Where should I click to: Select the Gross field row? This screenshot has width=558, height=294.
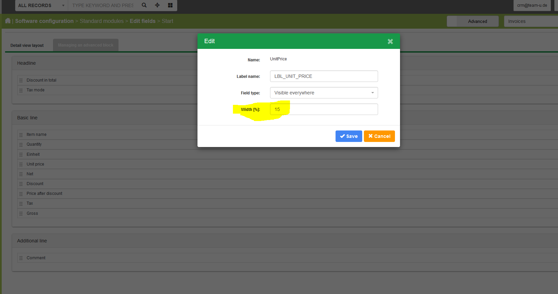point(288,213)
